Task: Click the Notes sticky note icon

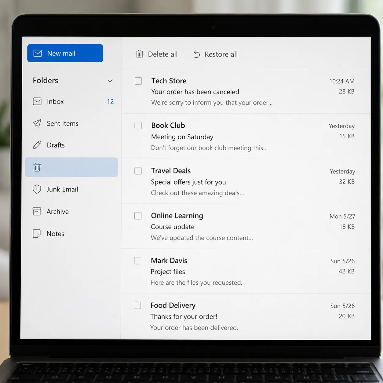Action: (37, 234)
